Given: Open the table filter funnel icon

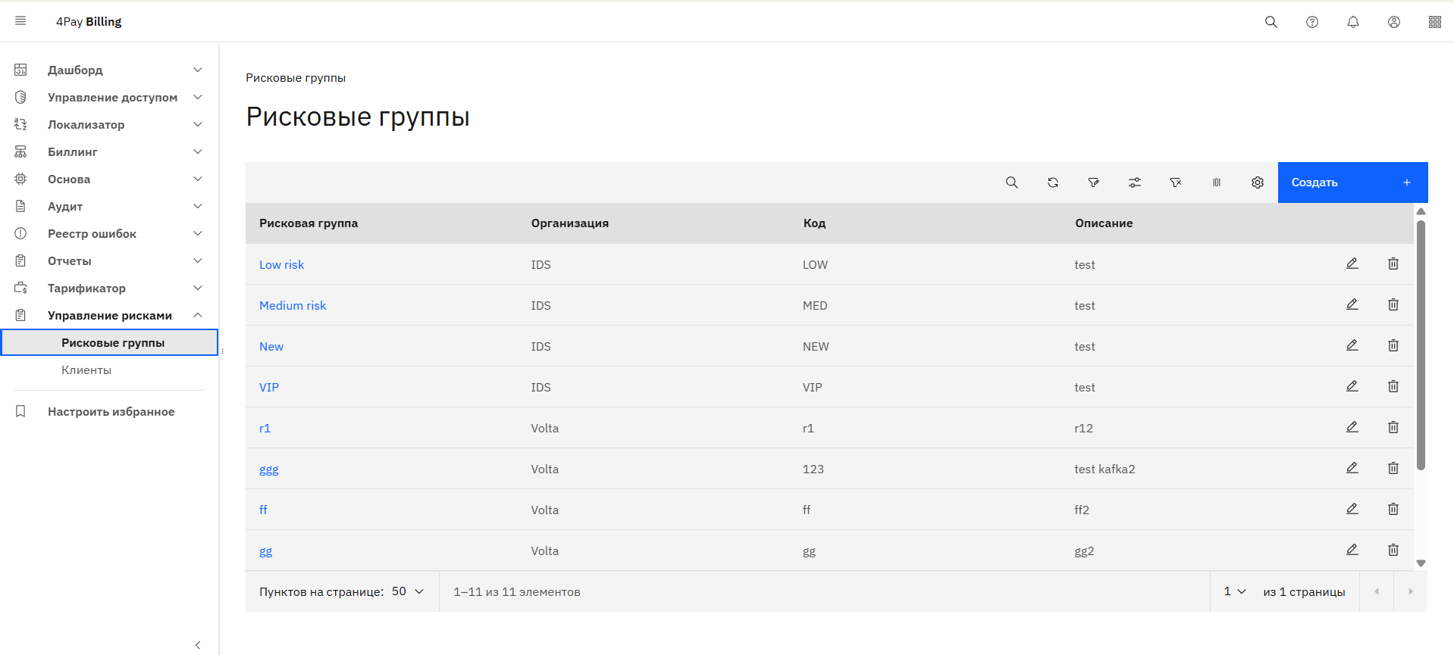Looking at the screenshot, I should pos(1093,182).
